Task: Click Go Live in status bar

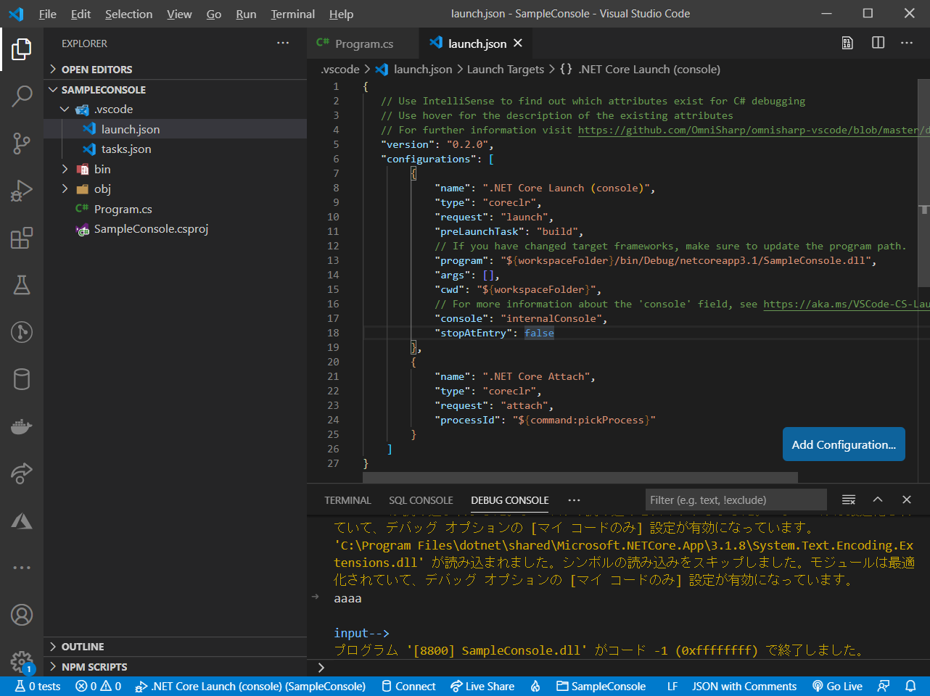Action: (837, 686)
